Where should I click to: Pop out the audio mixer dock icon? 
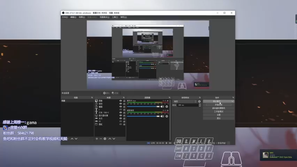click(170, 98)
